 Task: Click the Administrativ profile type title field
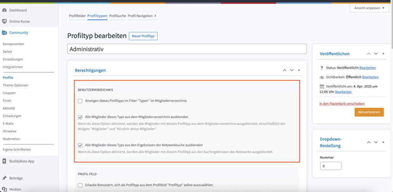pyautogui.click(x=187, y=49)
